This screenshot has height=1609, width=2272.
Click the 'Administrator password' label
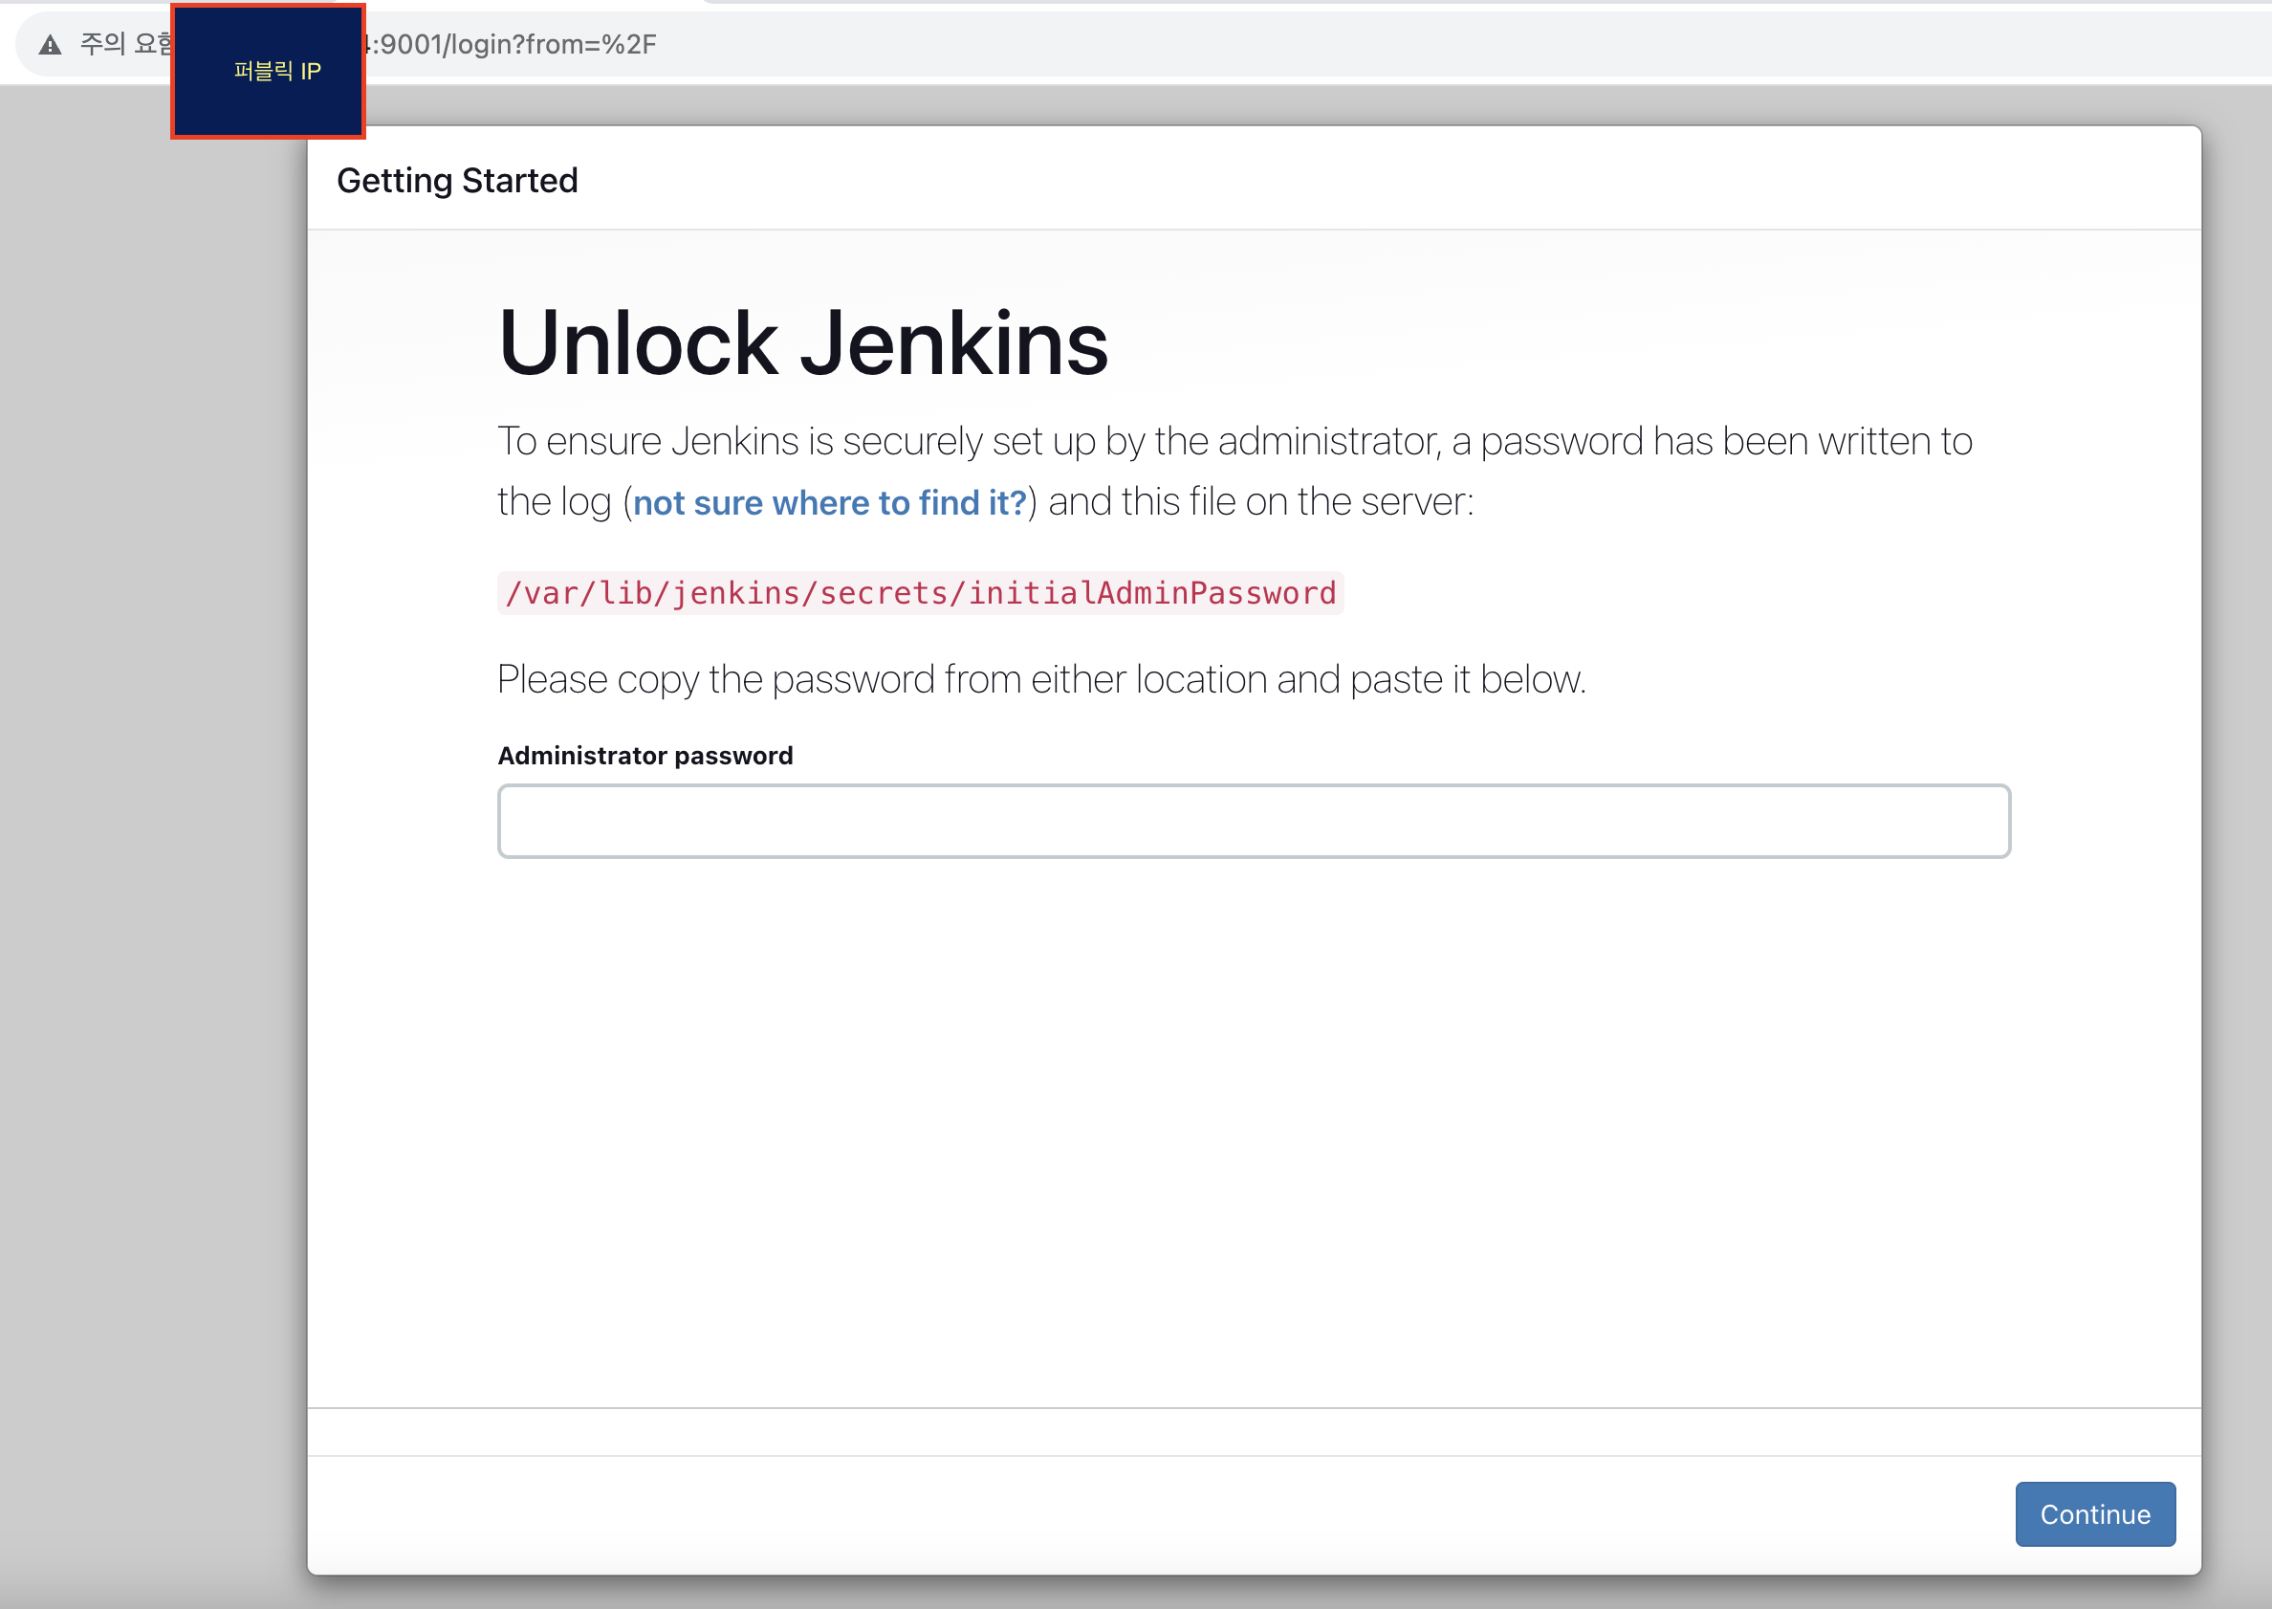point(644,755)
